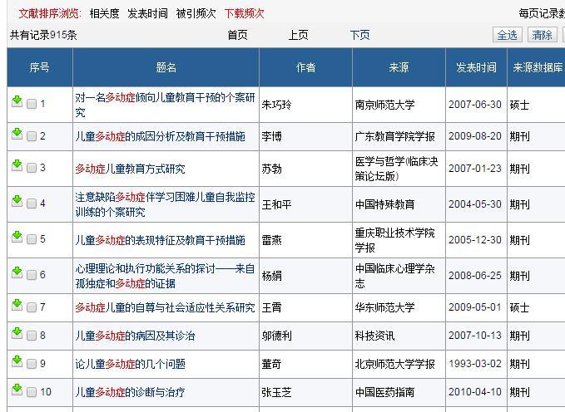Tick the checkbox for record 4
Screen dimensions: 565x412
32,204
